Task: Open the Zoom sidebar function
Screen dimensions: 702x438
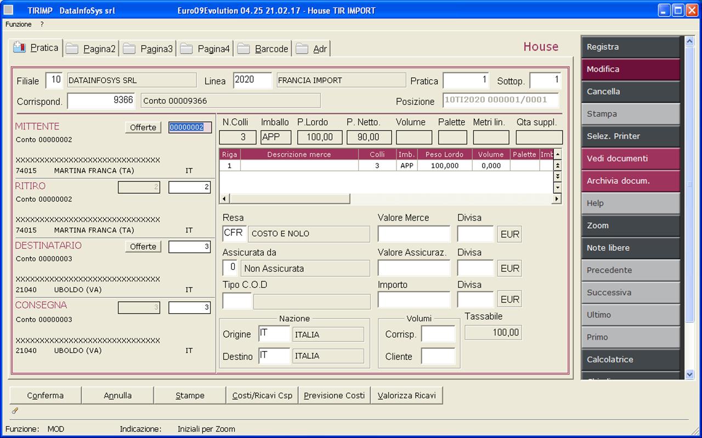Action: pyautogui.click(x=631, y=226)
